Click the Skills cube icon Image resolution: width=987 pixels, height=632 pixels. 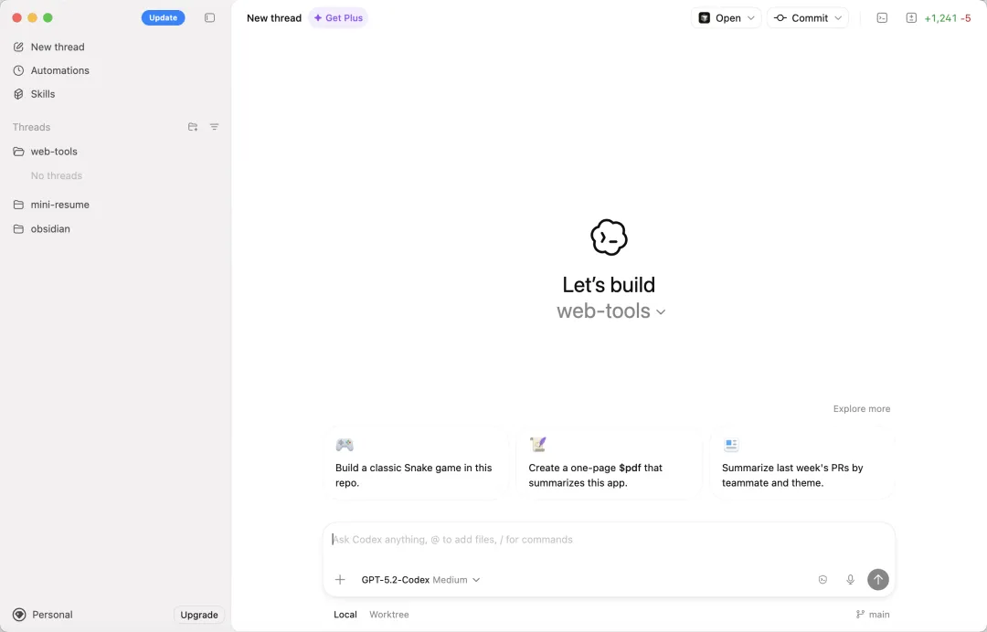[x=19, y=94]
